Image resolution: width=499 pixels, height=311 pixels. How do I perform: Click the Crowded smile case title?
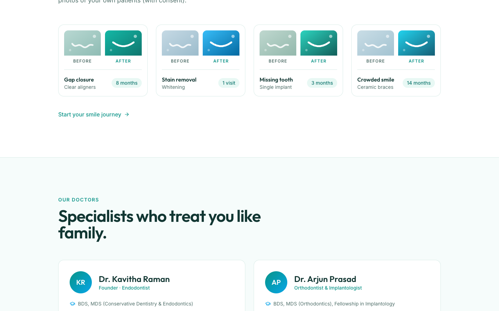[x=376, y=79]
